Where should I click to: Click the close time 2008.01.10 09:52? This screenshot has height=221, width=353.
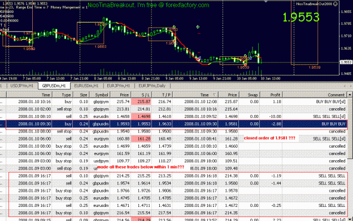201,117
